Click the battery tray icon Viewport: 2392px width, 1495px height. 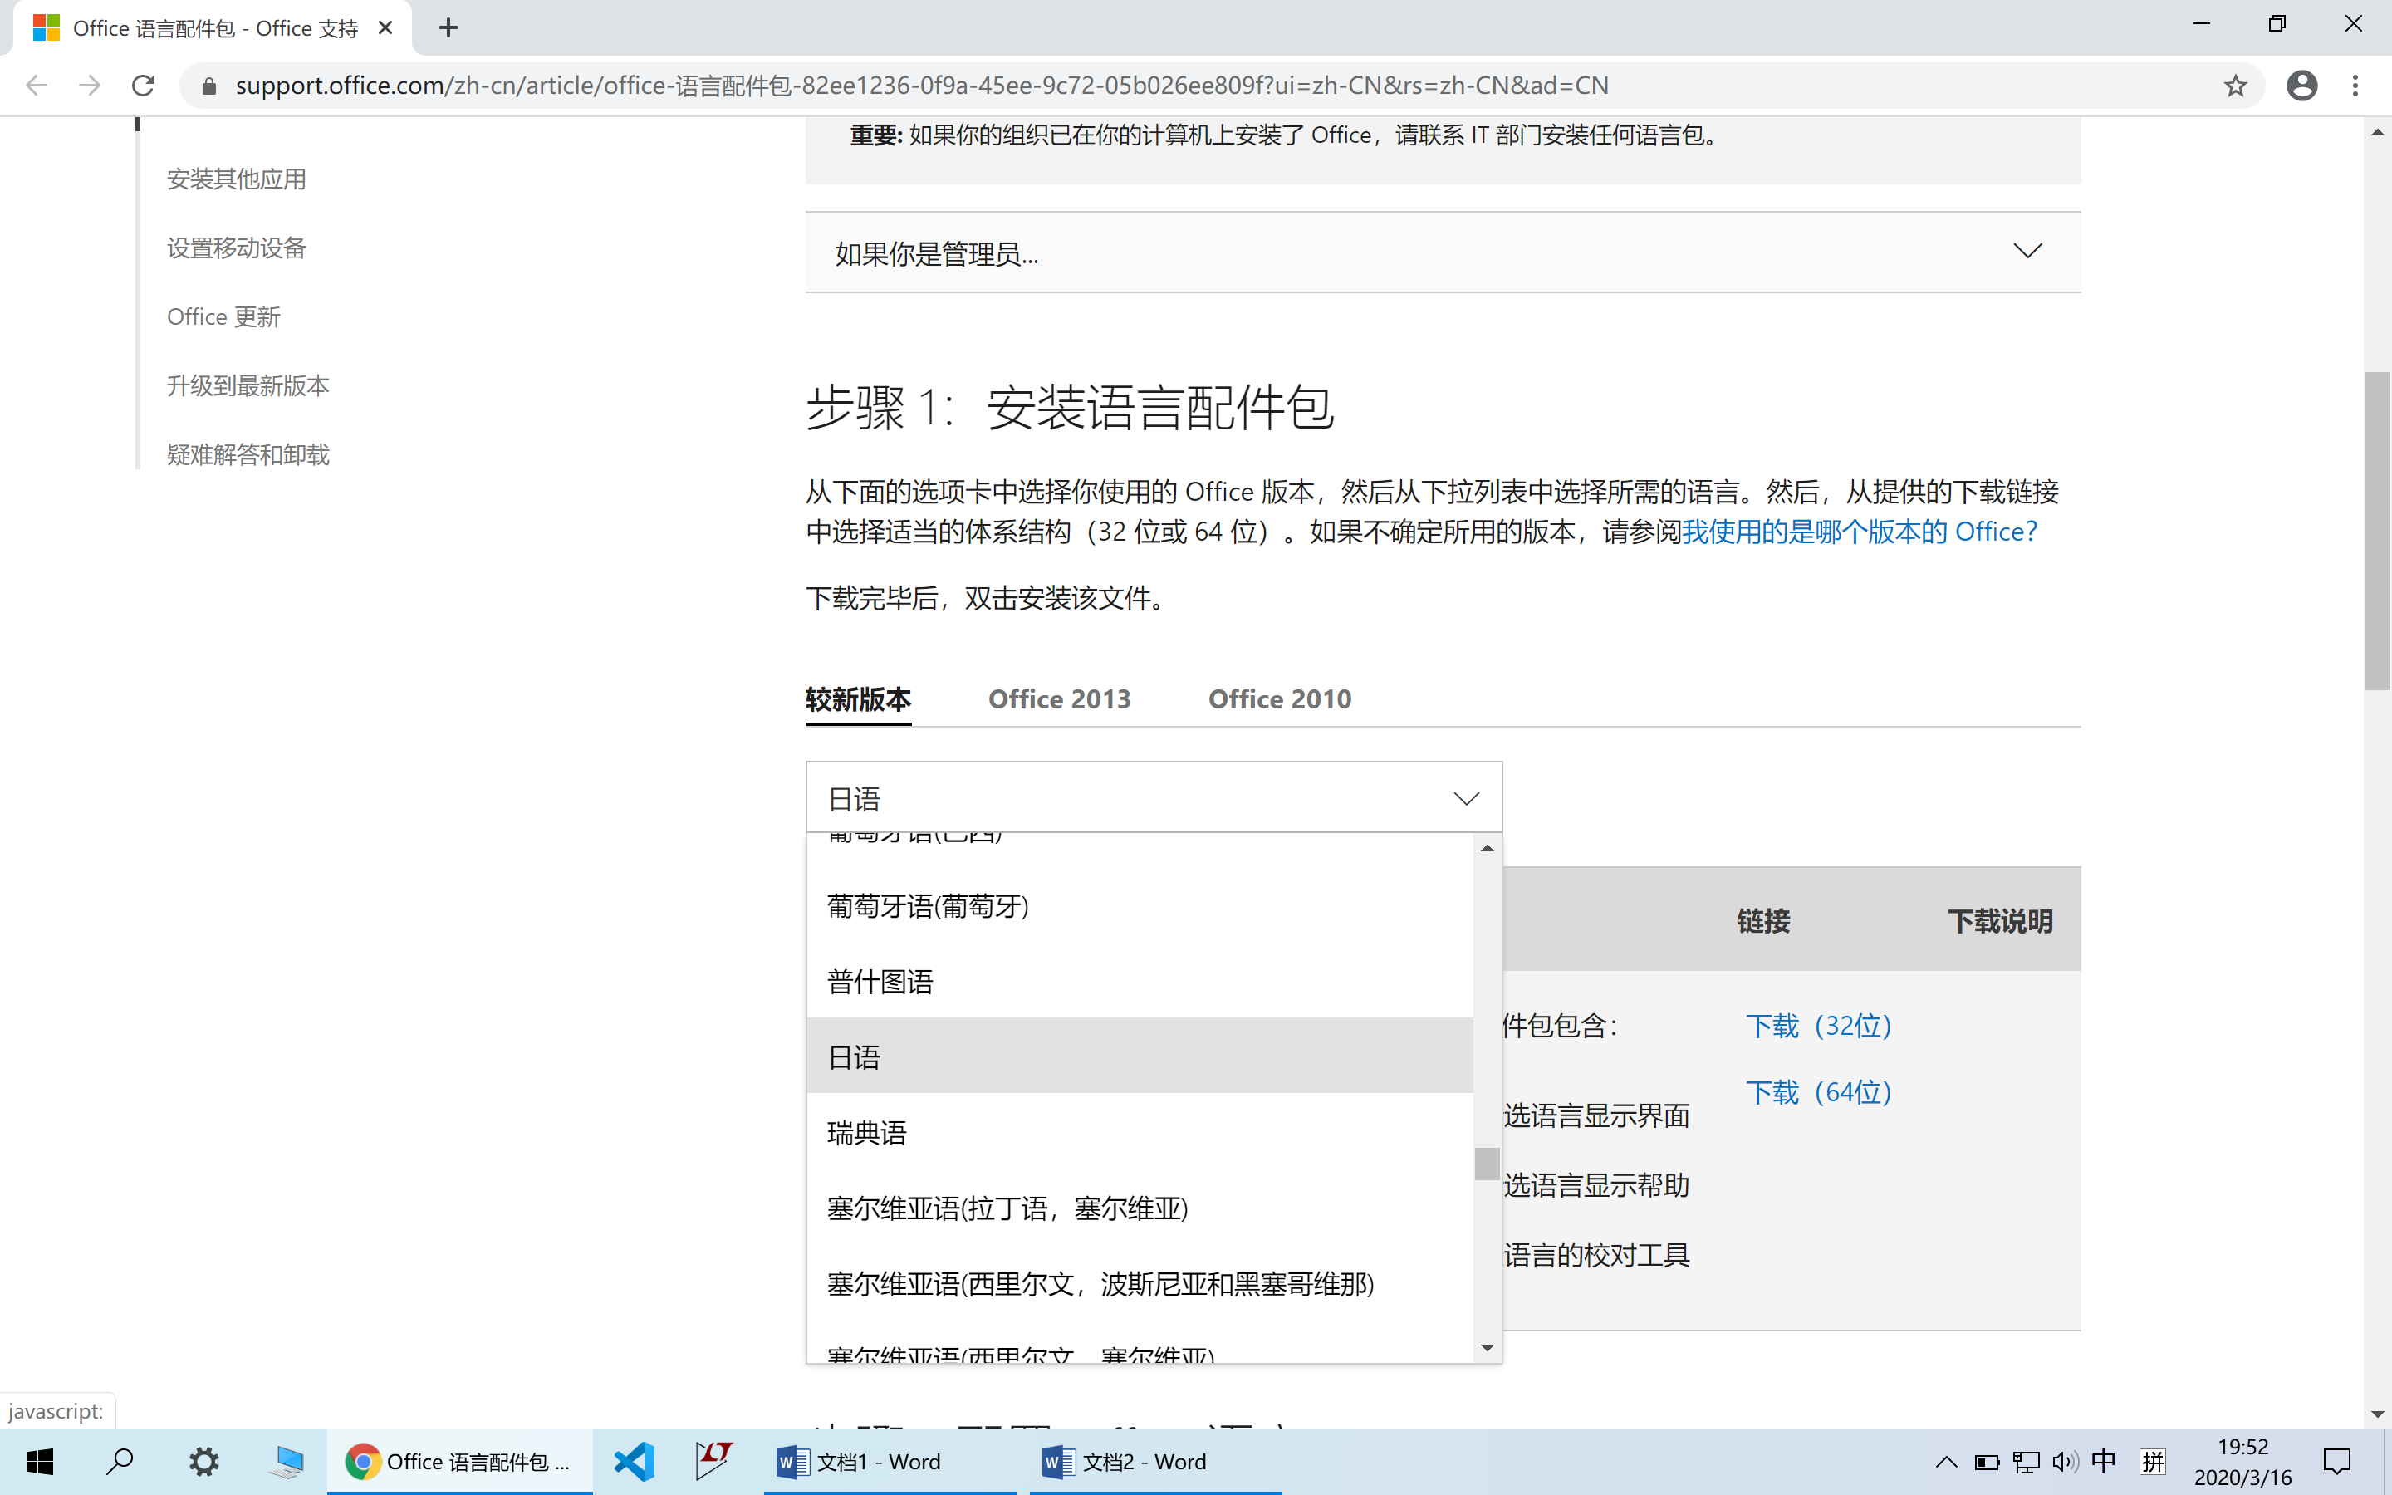click(1987, 1462)
